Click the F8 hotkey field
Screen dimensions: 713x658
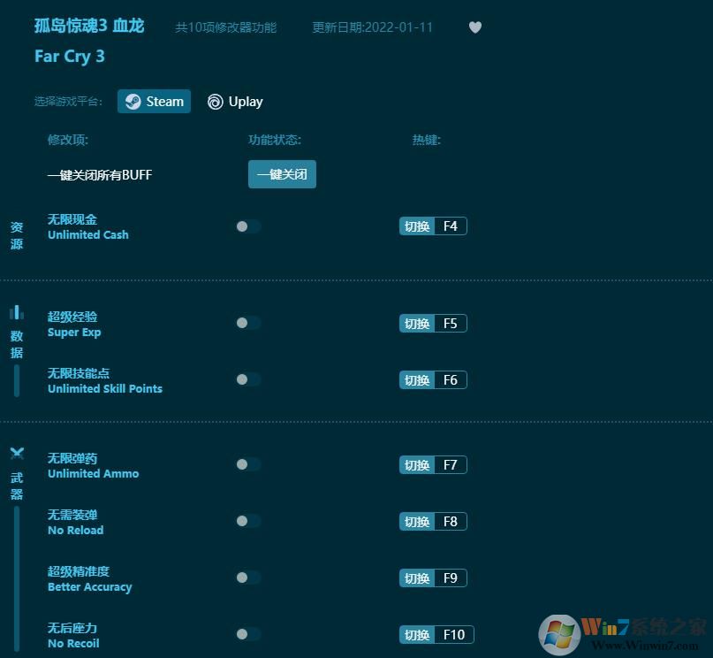(451, 522)
